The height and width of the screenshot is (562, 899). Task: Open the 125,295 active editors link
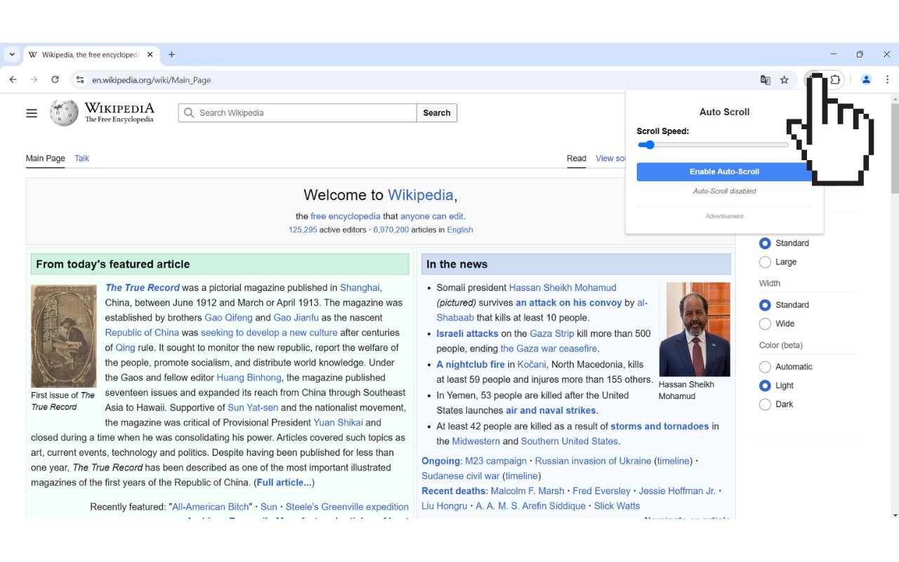(x=303, y=230)
